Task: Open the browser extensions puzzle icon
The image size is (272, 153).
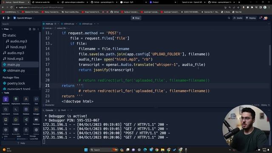Action: [252, 8]
